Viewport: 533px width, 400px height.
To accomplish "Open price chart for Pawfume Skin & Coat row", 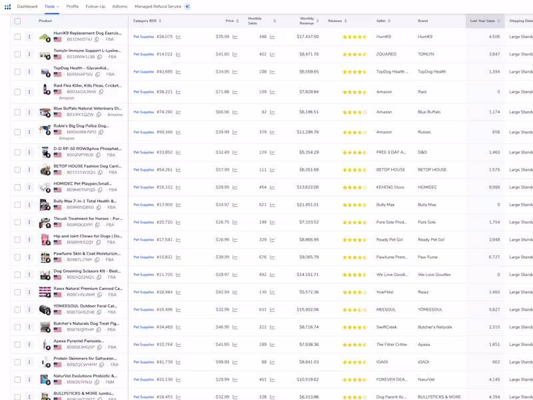I will pyautogui.click(x=235, y=257).
